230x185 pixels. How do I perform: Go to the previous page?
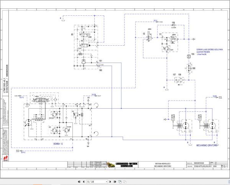[84, 182]
